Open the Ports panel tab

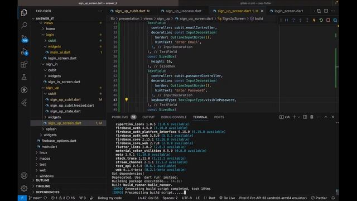pyautogui.click(x=219, y=117)
